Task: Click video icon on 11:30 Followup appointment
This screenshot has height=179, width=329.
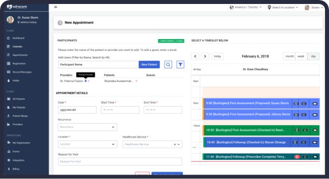Action: click(315, 157)
